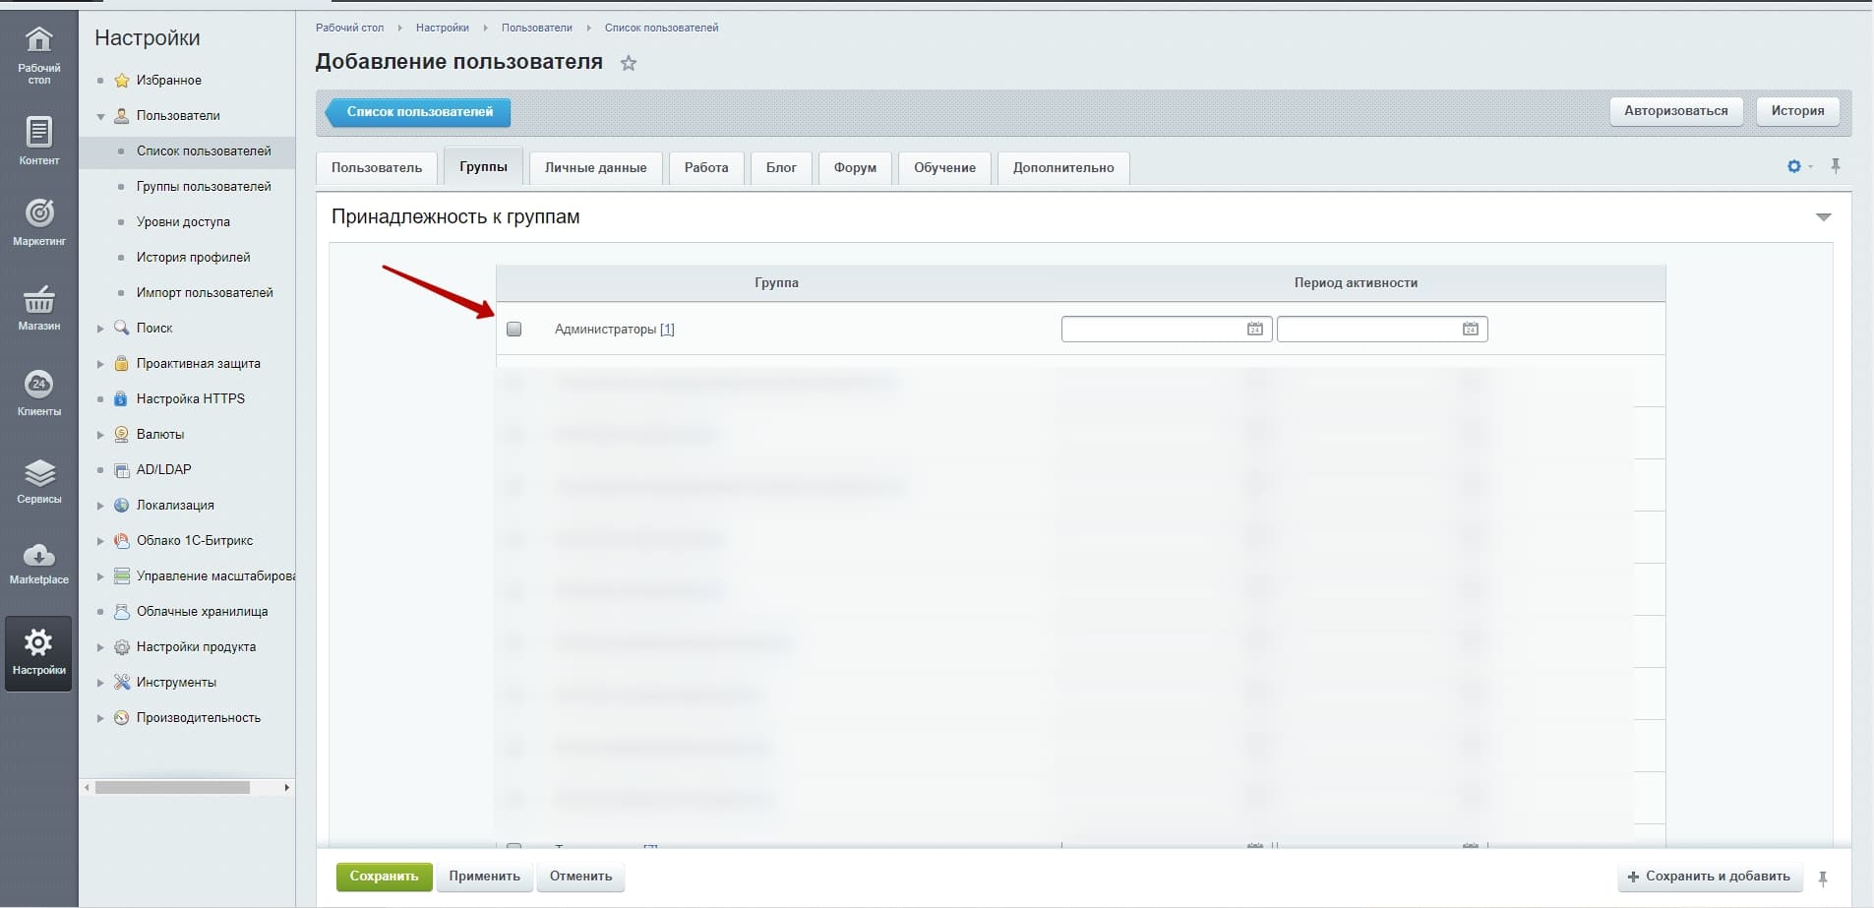Switch to the Личные данные tab
1874x908 pixels.
(x=595, y=167)
